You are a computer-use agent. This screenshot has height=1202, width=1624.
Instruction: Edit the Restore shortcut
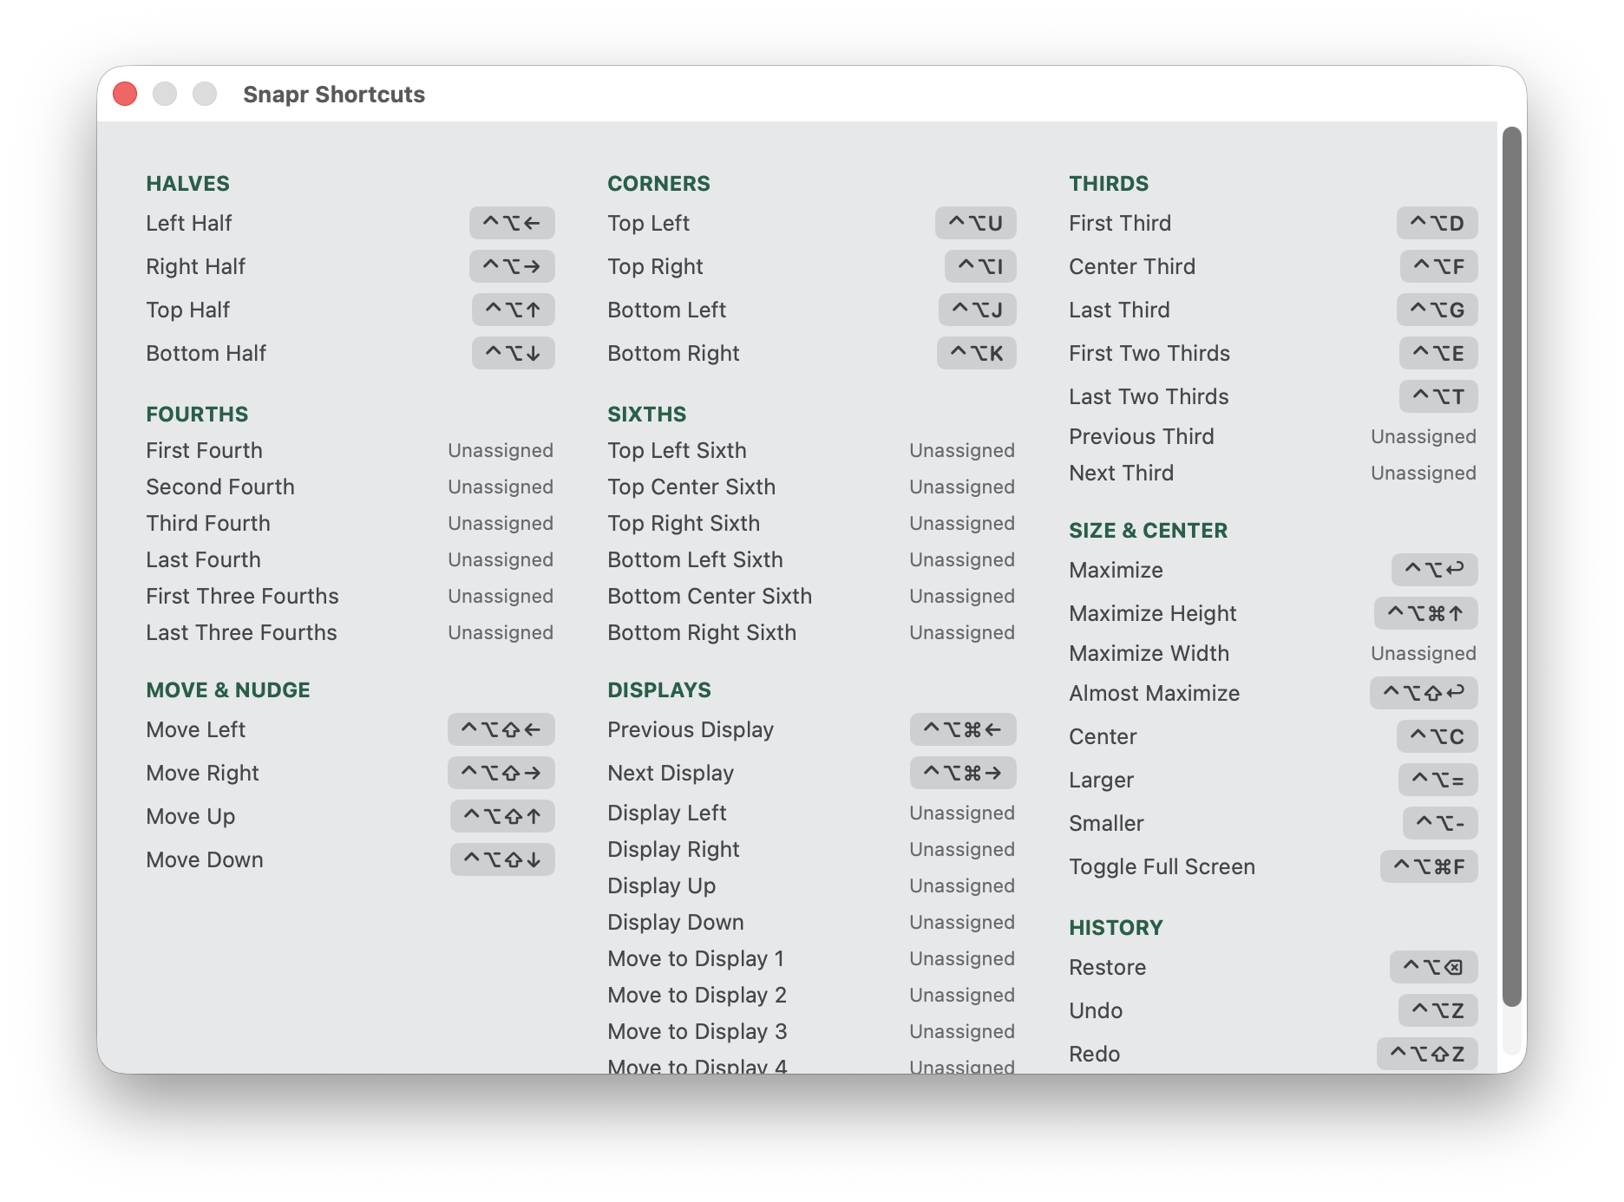[1433, 967]
